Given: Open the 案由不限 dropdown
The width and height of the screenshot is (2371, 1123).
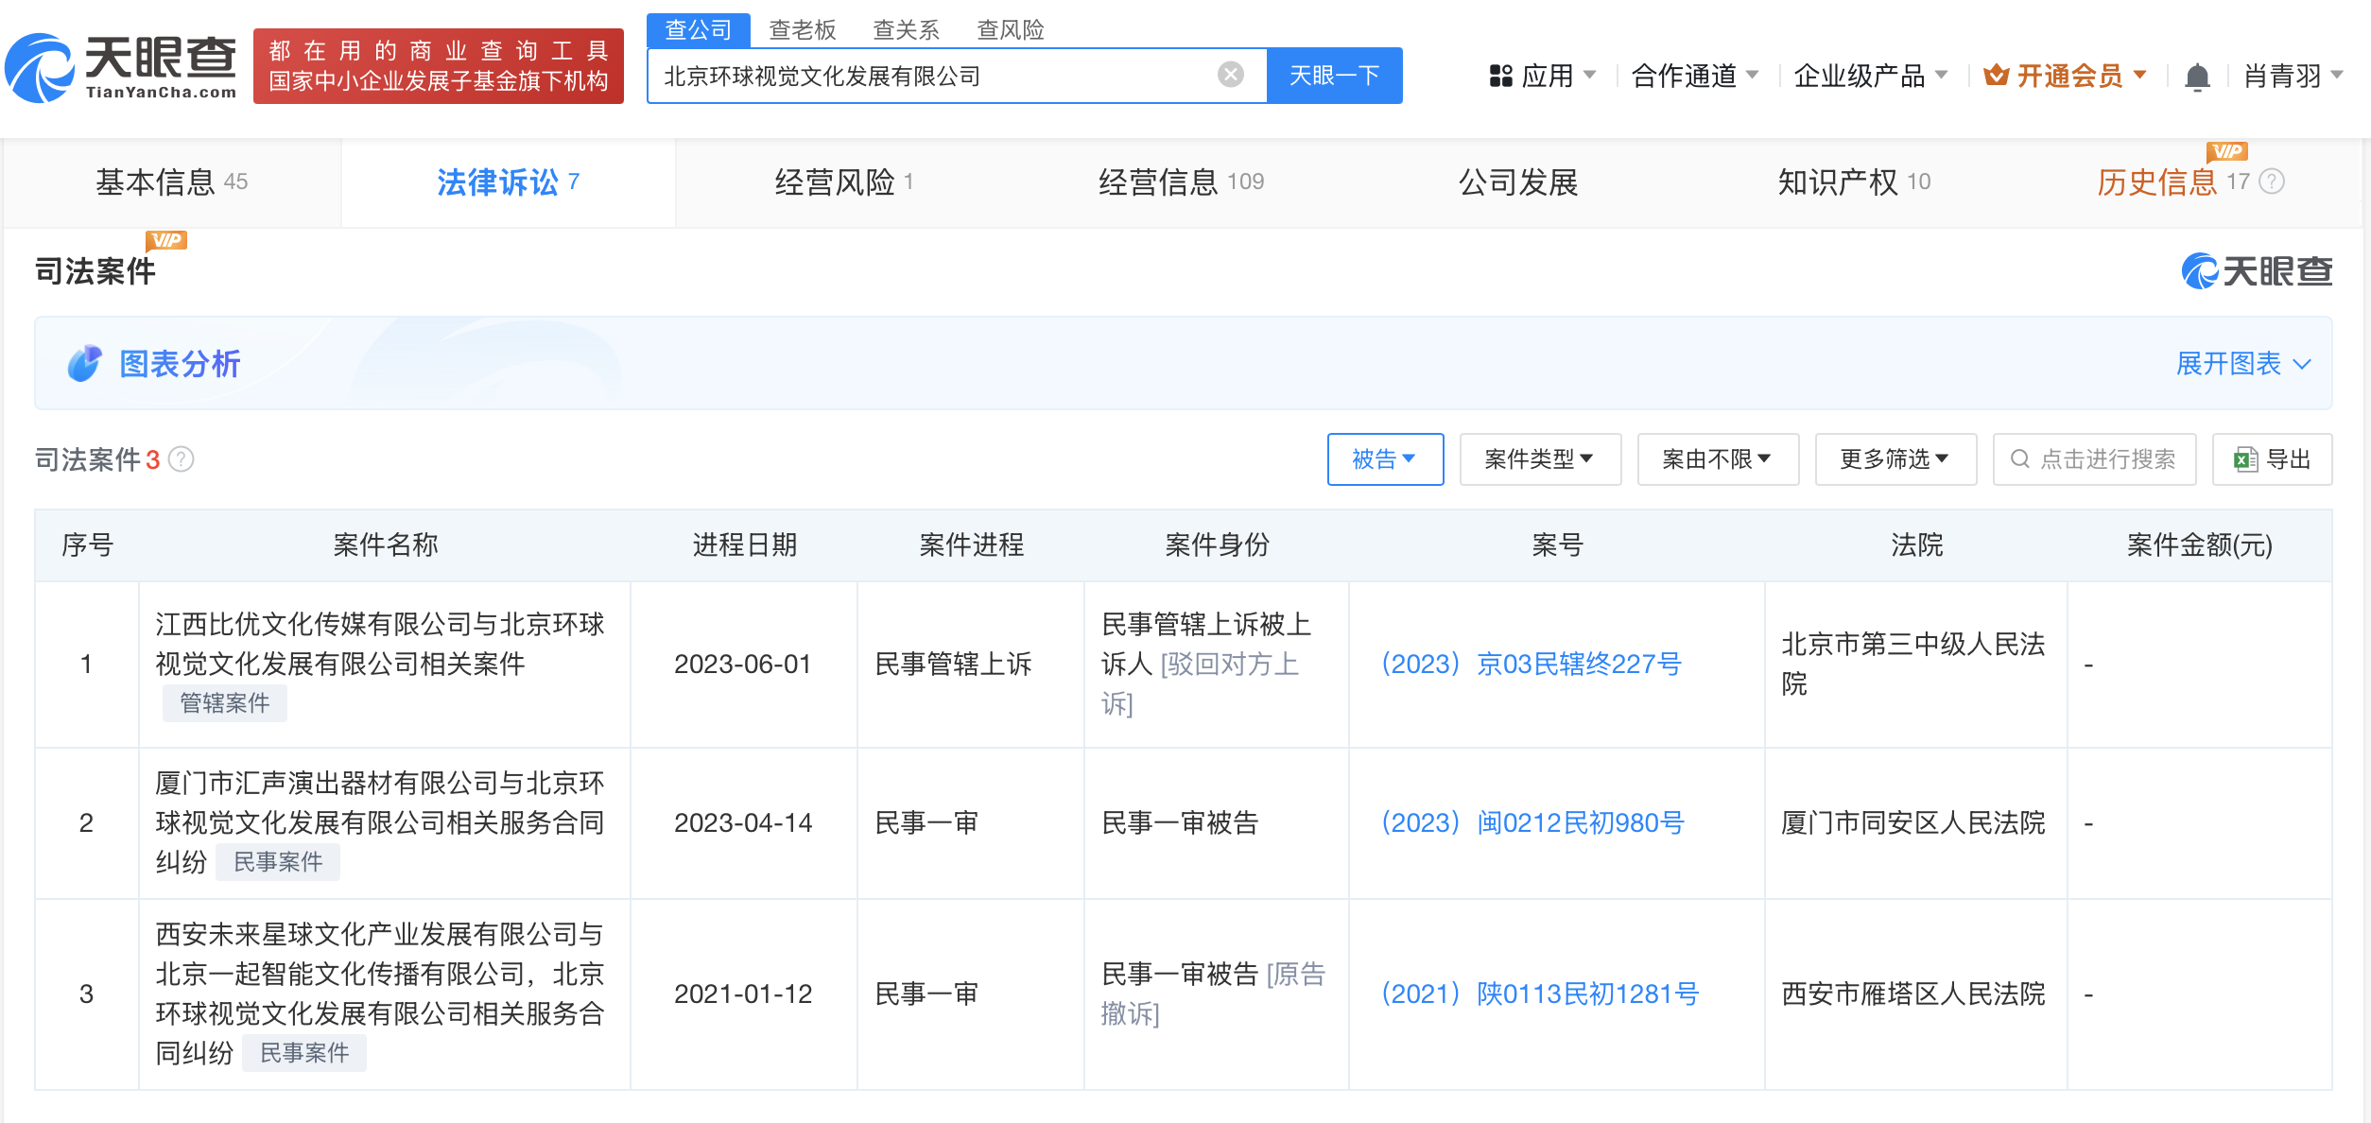Looking at the screenshot, I should click(1718, 459).
